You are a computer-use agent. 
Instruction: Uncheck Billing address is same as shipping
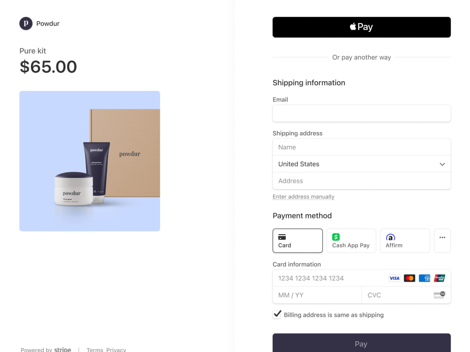(277, 314)
